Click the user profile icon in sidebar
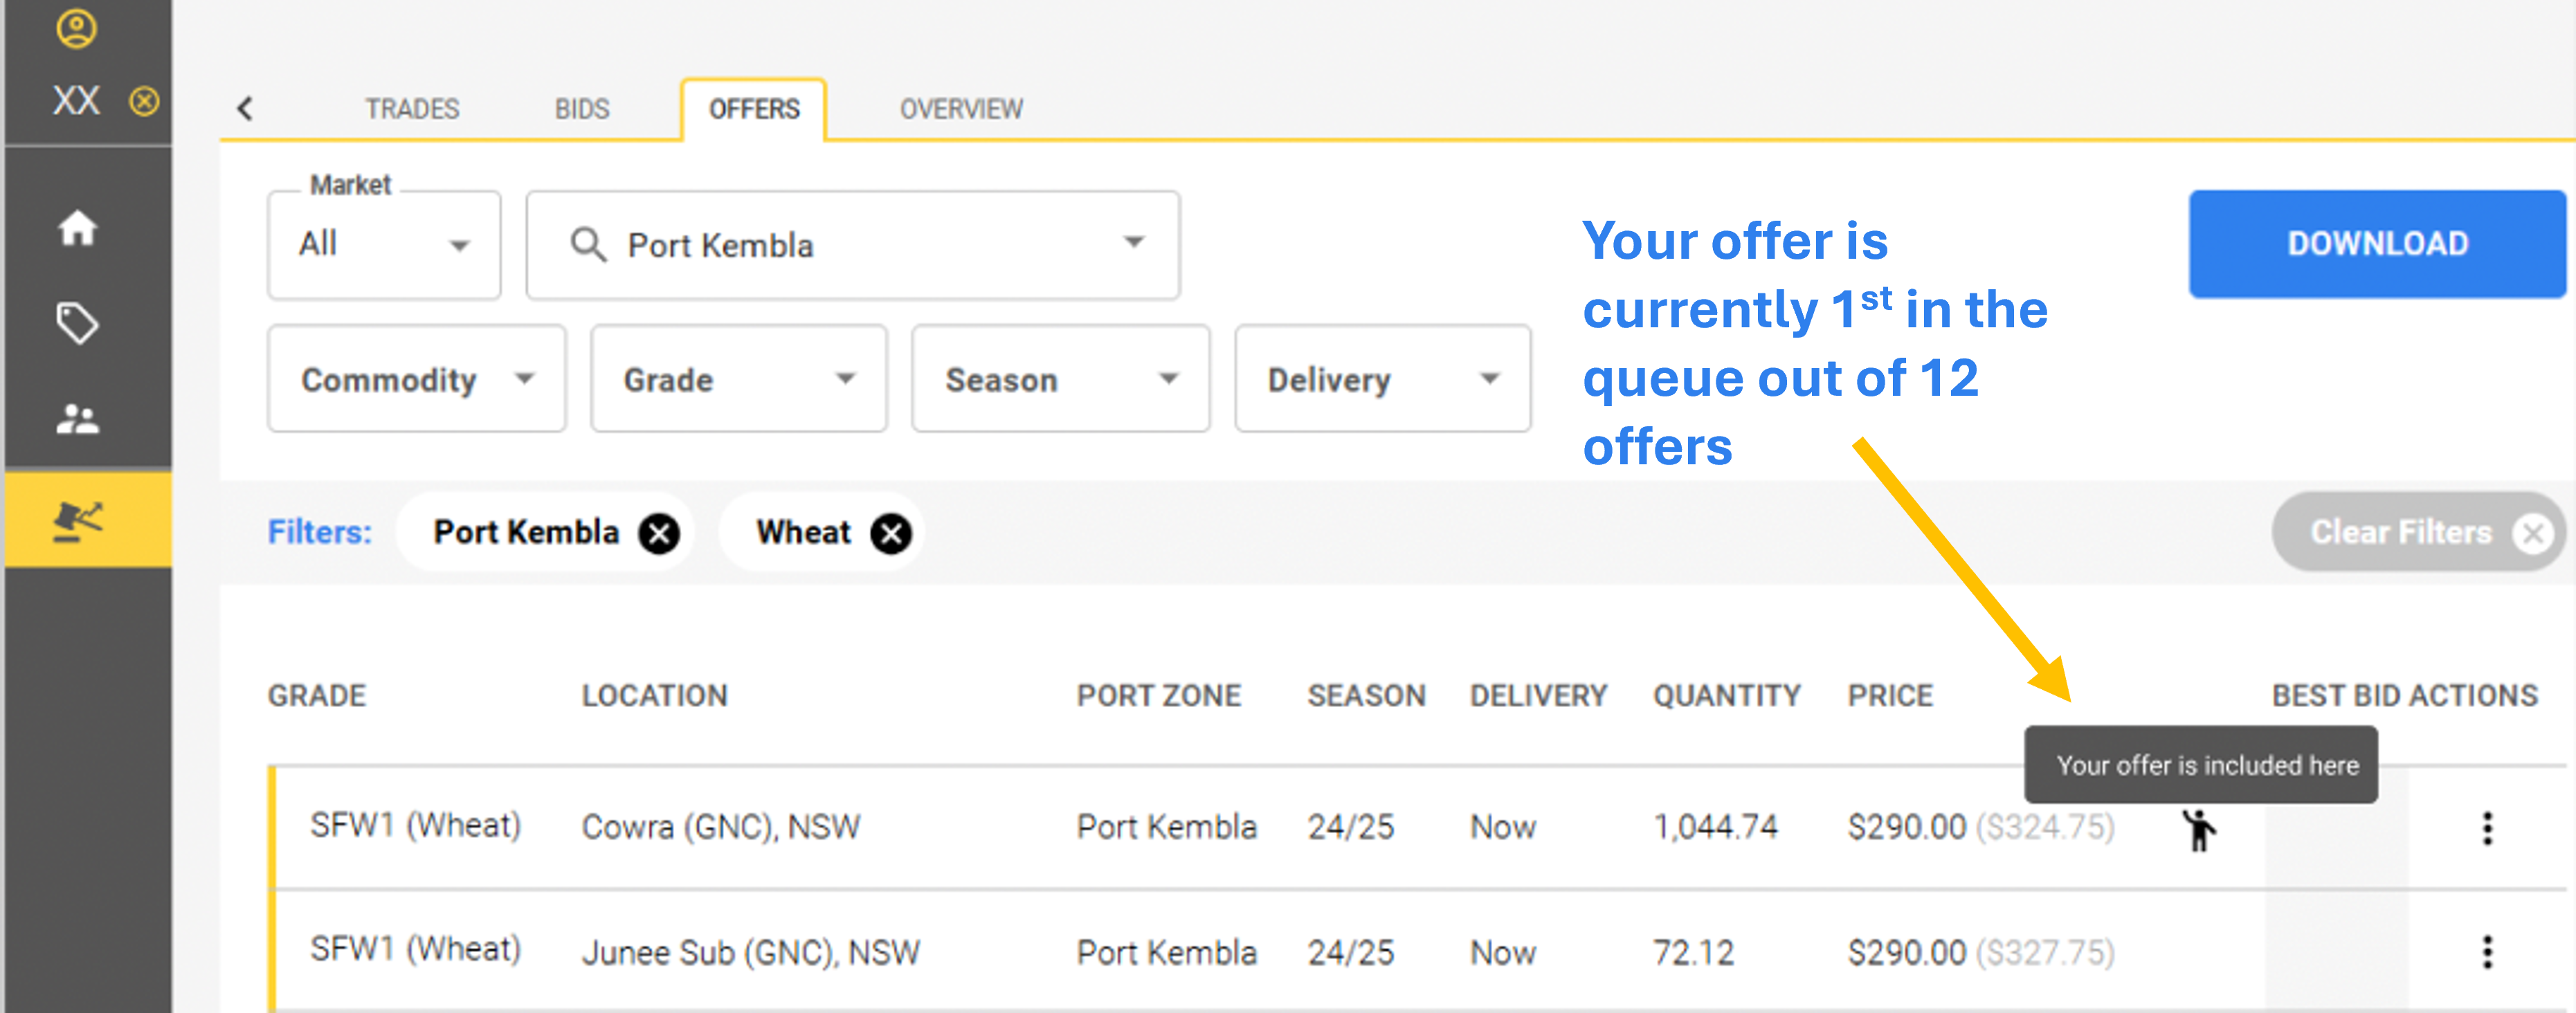The width and height of the screenshot is (2576, 1013). click(x=77, y=28)
